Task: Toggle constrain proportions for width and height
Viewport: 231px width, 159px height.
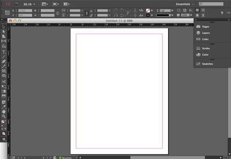Action: pos(57,13)
